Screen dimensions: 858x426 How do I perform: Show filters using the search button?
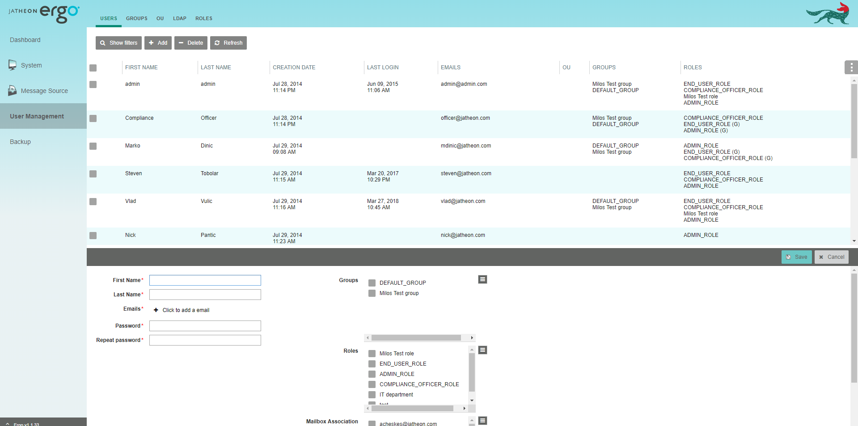tap(118, 43)
